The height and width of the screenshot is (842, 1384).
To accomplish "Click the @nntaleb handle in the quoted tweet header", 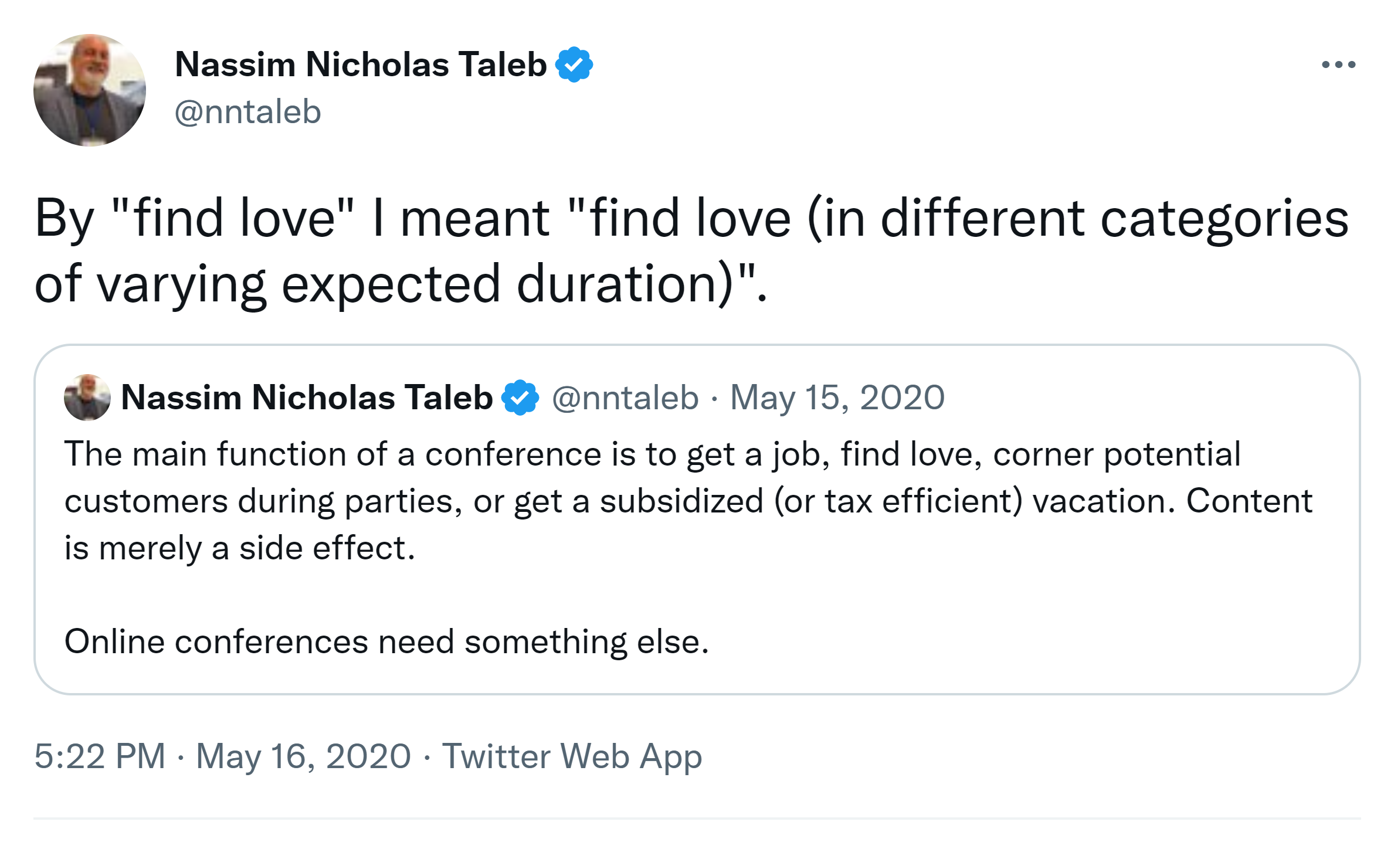I will tap(625, 398).
